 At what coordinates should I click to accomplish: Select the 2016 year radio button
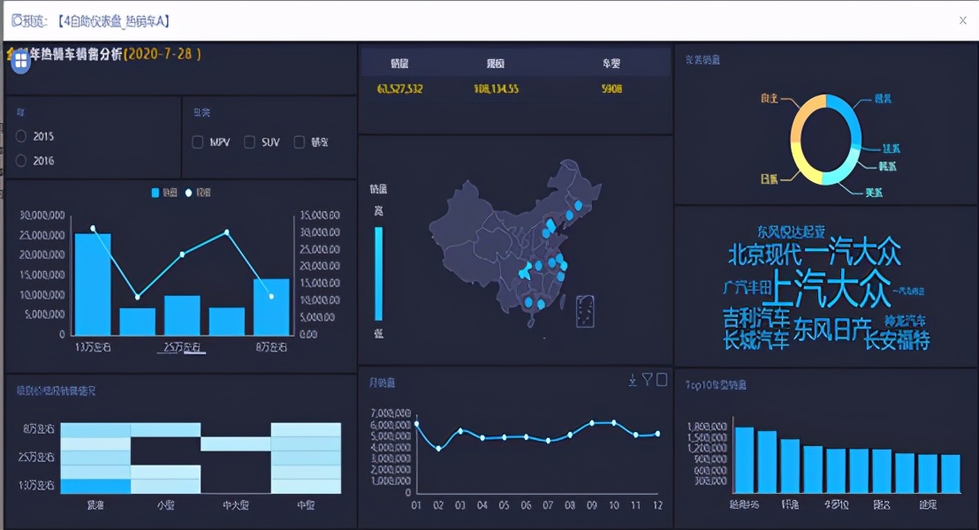[21, 161]
